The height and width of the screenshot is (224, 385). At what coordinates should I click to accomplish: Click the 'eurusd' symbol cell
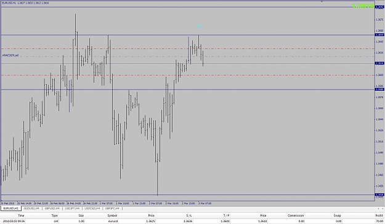click(113, 221)
